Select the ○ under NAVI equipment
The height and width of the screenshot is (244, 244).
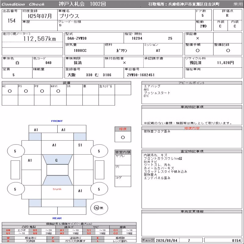[x=58, y=91]
